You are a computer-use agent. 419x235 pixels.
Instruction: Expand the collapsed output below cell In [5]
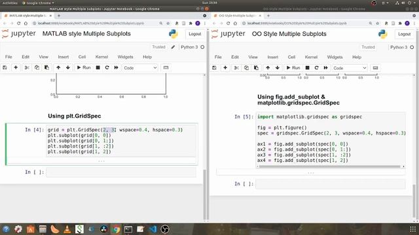click(310, 172)
